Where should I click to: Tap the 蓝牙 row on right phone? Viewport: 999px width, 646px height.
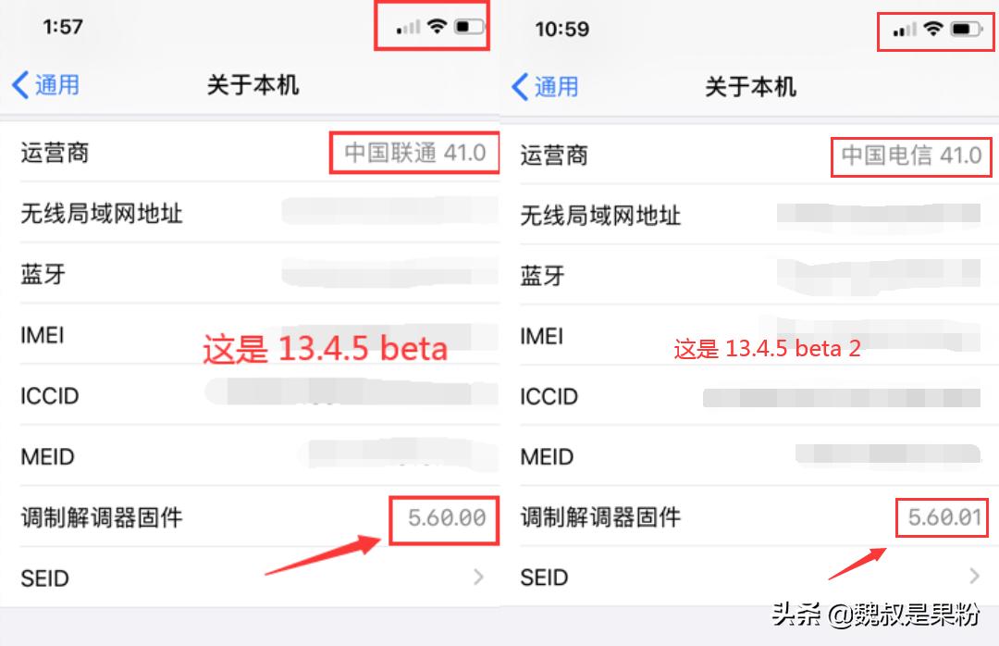(647, 275)
